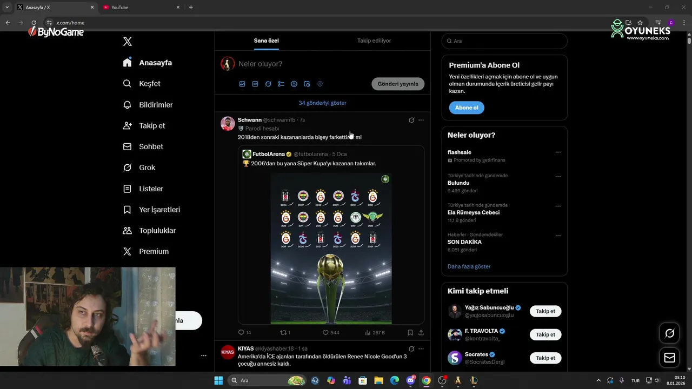Open more options for Ela Rümeysa Cebeci
692x389 pixels.
tap(558, 206)
